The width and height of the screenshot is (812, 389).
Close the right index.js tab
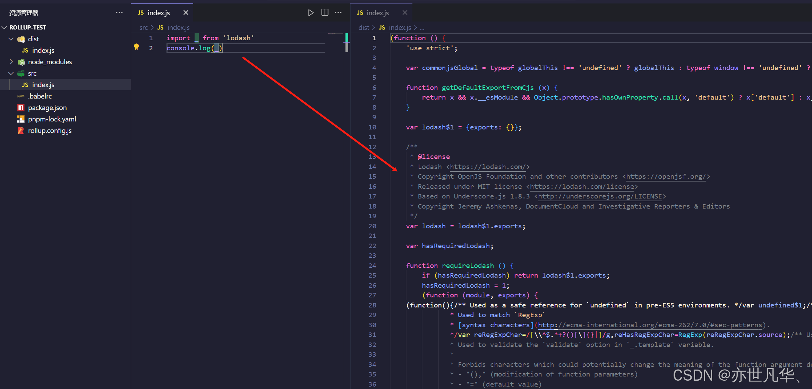[405, 13]
